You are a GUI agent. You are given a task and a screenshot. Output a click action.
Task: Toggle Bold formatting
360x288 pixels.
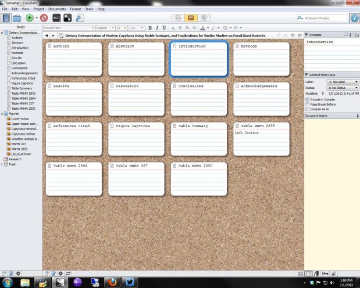150,28
